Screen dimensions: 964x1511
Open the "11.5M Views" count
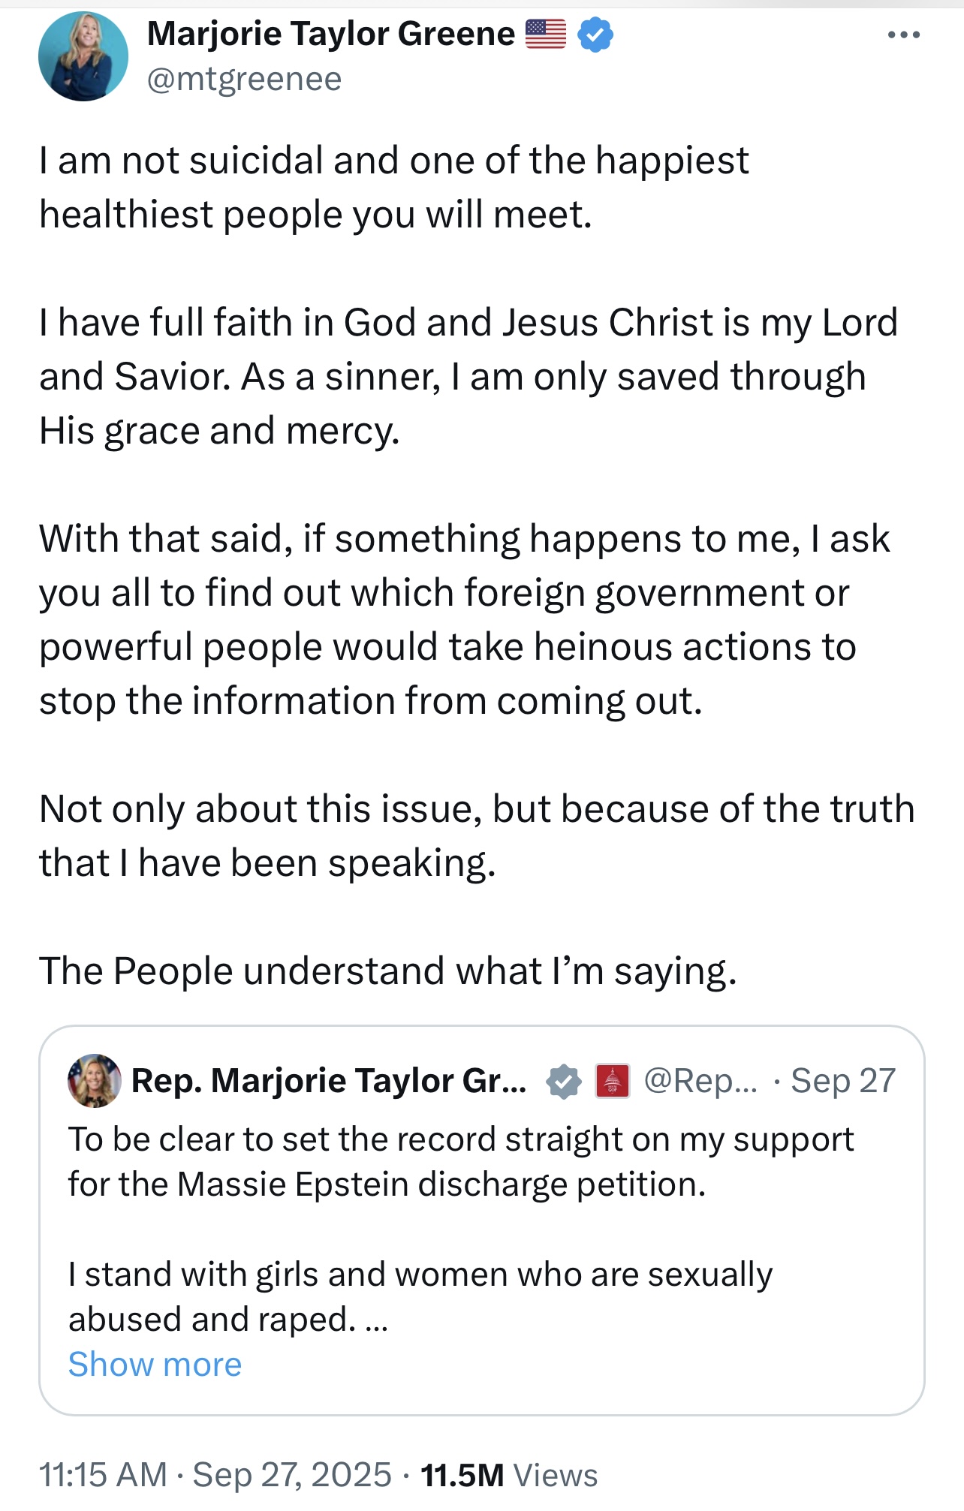[x=509, y=1475]
